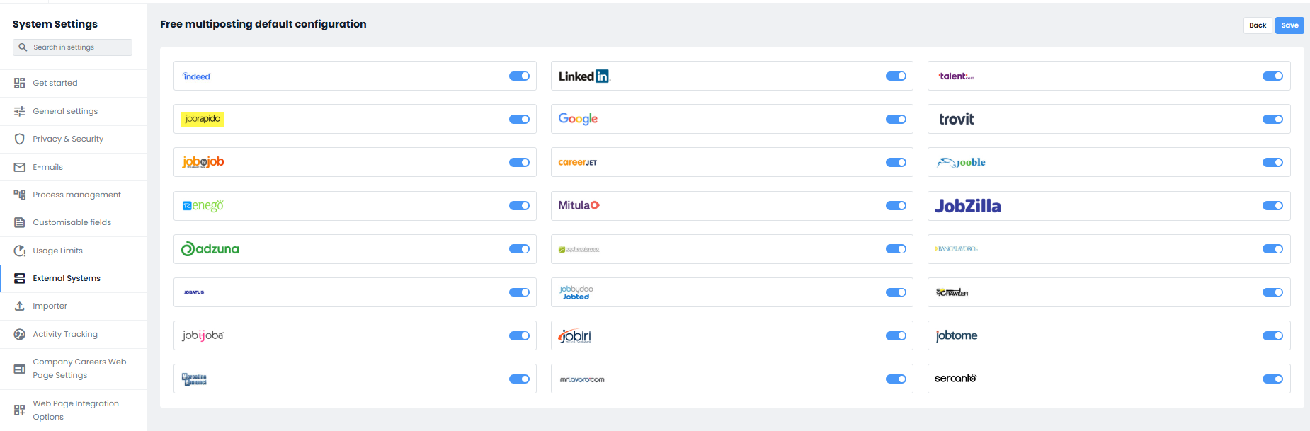Open Process management section
The image size is (1310, 431).
click(x=74, y=195)
